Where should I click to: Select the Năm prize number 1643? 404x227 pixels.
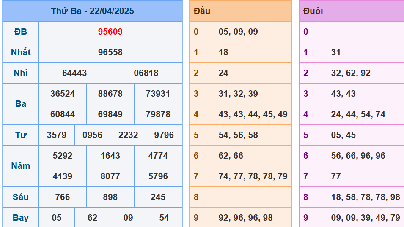(110, 156)
